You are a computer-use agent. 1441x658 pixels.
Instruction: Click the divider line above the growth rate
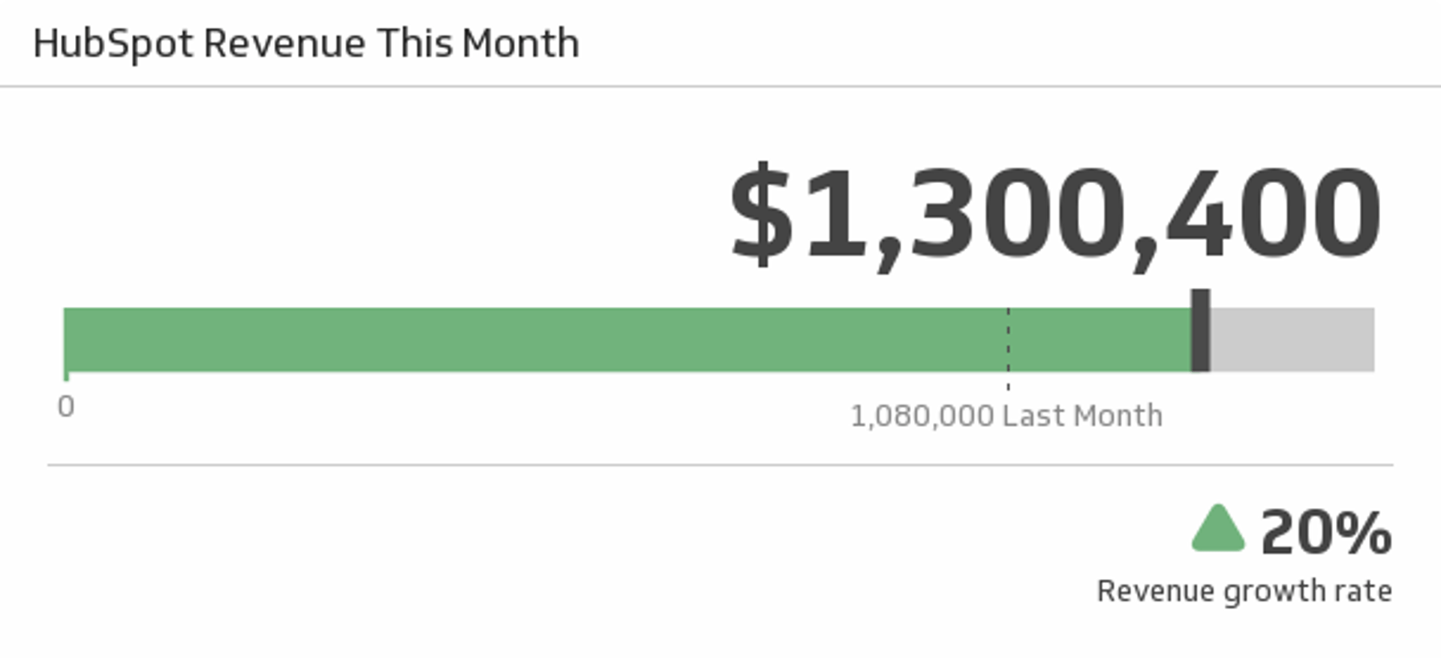720,465
